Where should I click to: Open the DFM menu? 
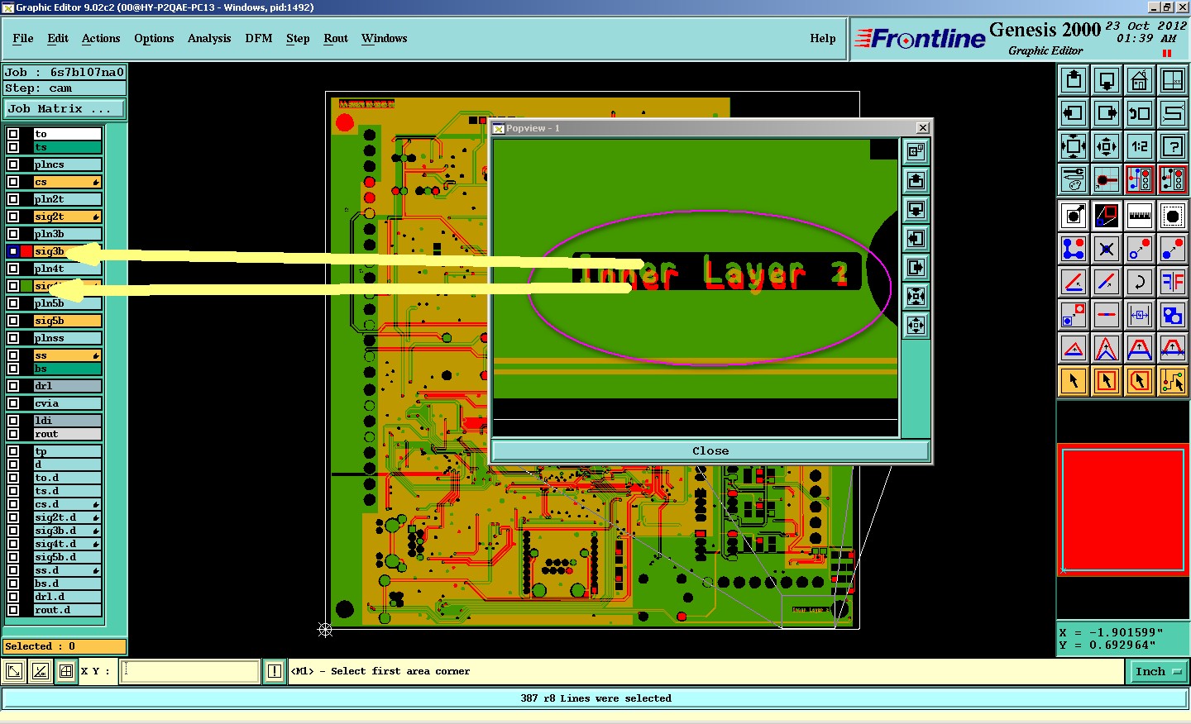pos(259,38)
